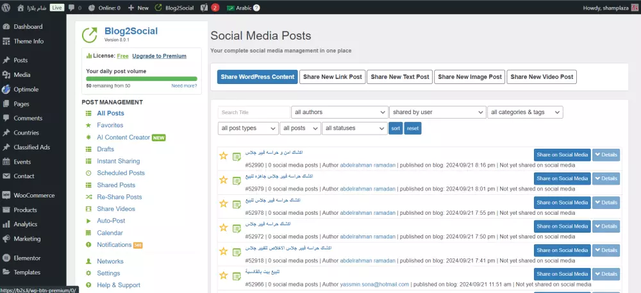The width and height of the screenshot is (641, 293).
Task: Click Share WordPress Content button
Action: coord(258,77)
